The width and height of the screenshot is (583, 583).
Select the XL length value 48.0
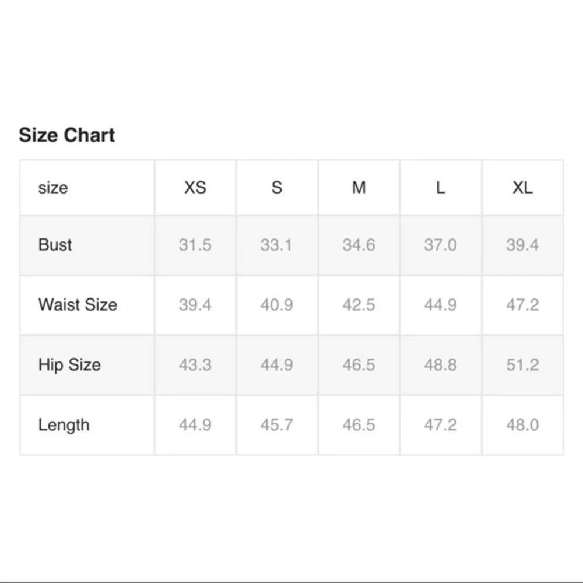(x=522, y=425)
